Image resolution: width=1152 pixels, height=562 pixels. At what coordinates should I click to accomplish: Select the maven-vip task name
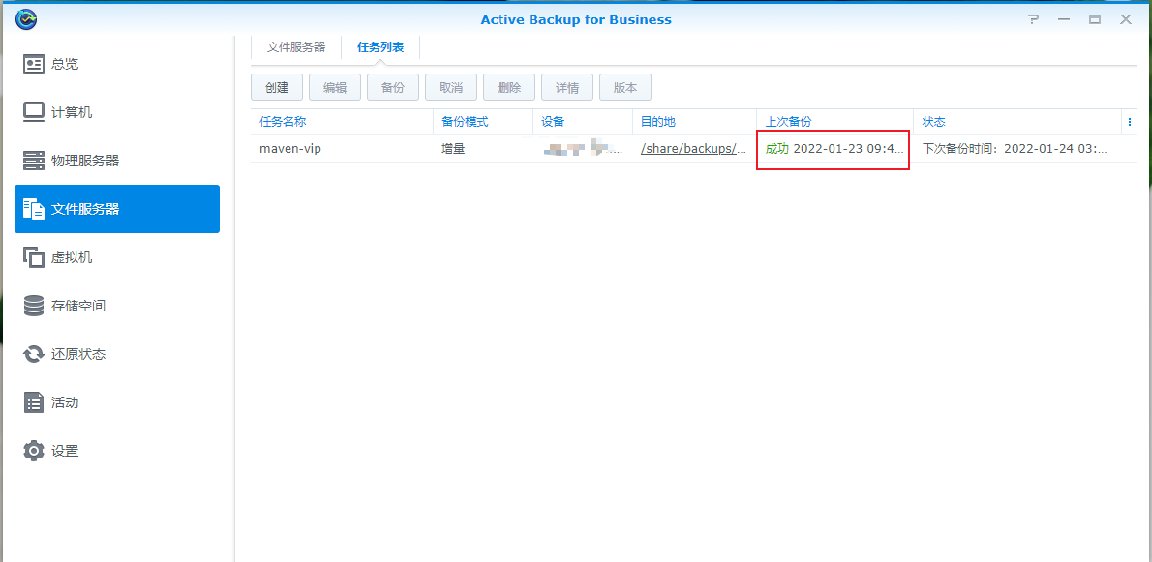(x=290, y=148)
